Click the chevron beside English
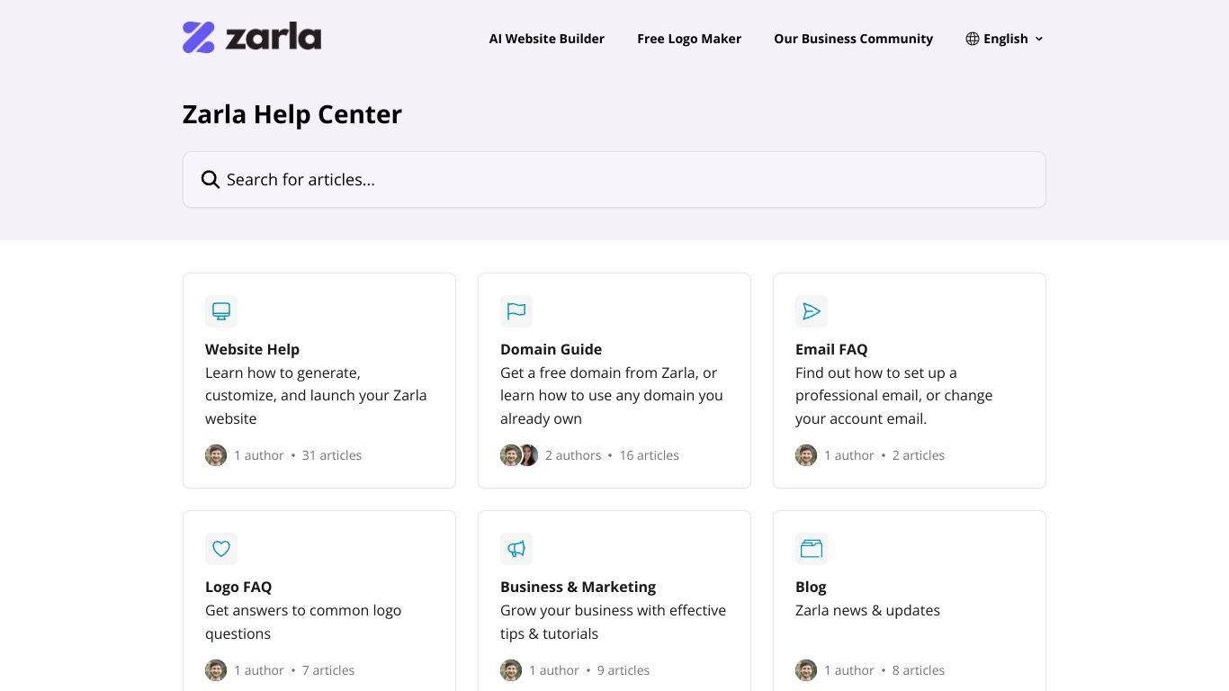1229x691 pixels. (1039, 39)
